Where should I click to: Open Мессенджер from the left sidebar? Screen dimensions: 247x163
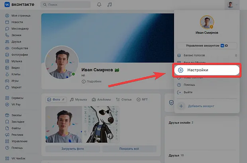20,29
